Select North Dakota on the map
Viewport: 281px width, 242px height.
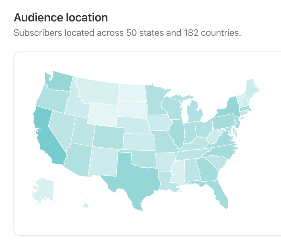(x=132, y=92)
